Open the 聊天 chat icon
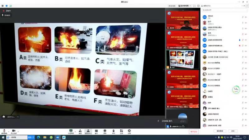This screenshot has height=140, width=249. point(96,131)
